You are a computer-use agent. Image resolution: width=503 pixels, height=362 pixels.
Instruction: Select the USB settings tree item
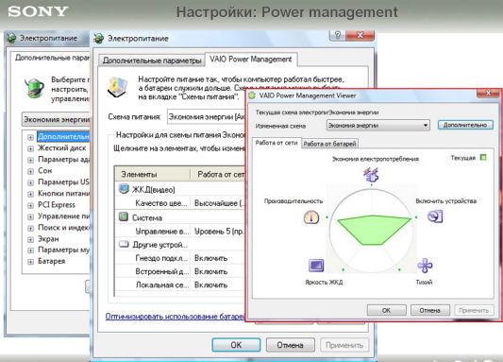click(x=63, y=181)
